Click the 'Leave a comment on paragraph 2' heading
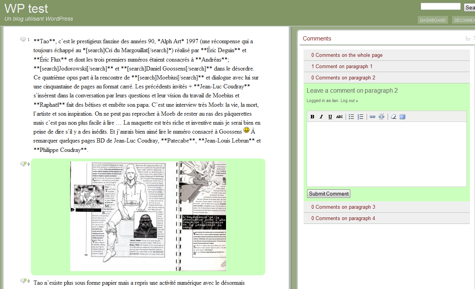 [352, 91]
